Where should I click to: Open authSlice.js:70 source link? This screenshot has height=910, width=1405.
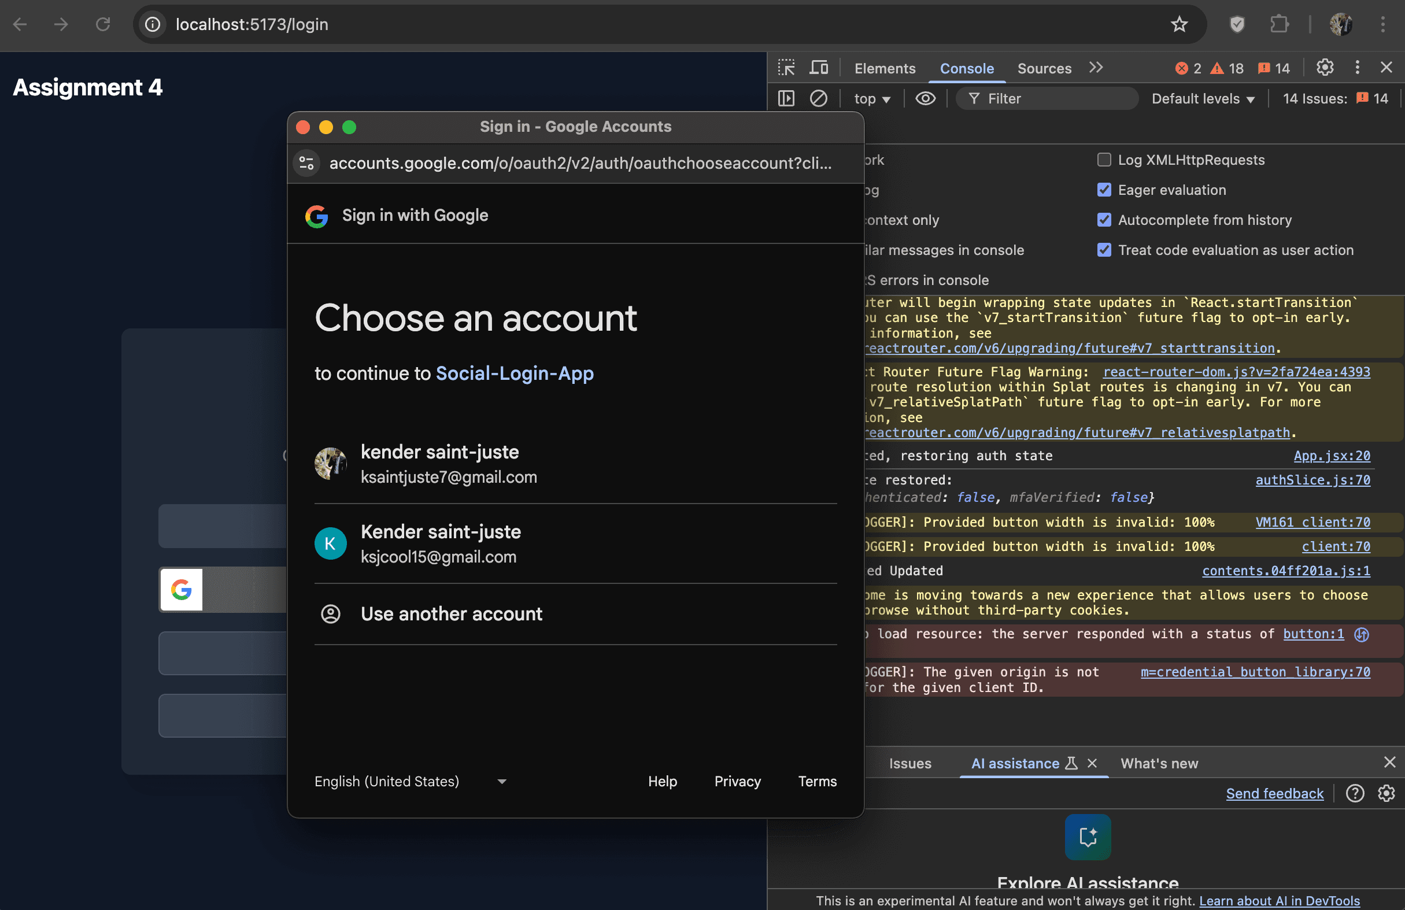(x=1312, y=480)
